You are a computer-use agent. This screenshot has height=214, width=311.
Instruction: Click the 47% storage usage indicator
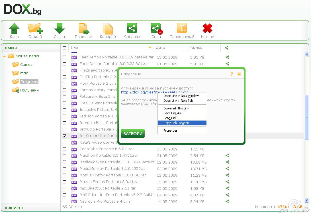[282, 207]
